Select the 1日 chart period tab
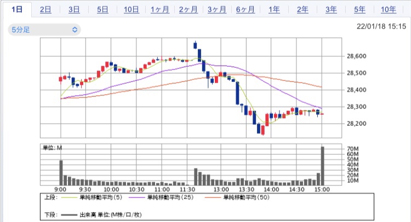 coord(17,10)
